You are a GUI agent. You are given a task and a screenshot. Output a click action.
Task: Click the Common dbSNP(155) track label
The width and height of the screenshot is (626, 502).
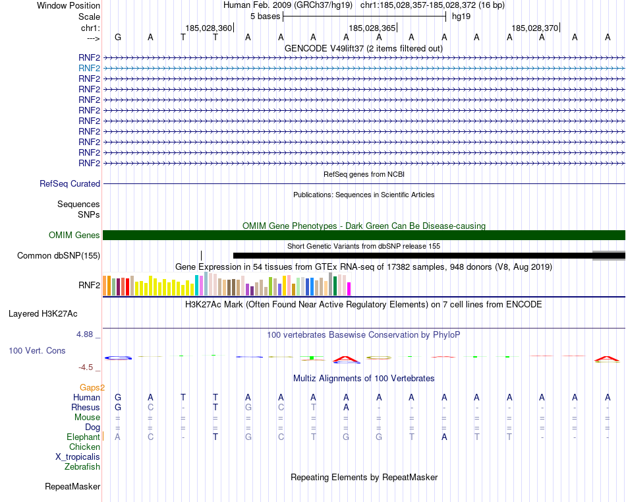58,256
